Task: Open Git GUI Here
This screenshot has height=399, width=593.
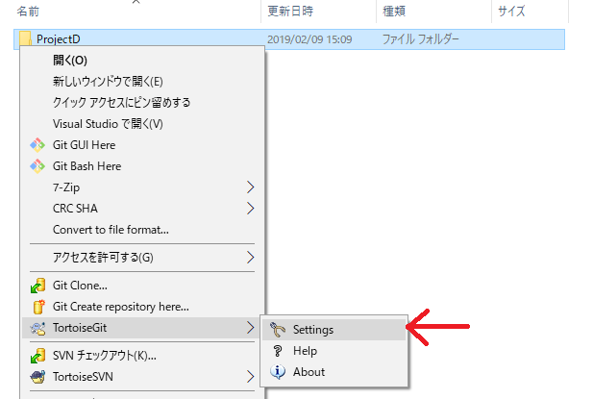Action: pos(142,145)
